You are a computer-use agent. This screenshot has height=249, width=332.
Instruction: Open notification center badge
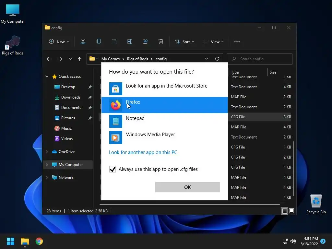coord(323,241)
